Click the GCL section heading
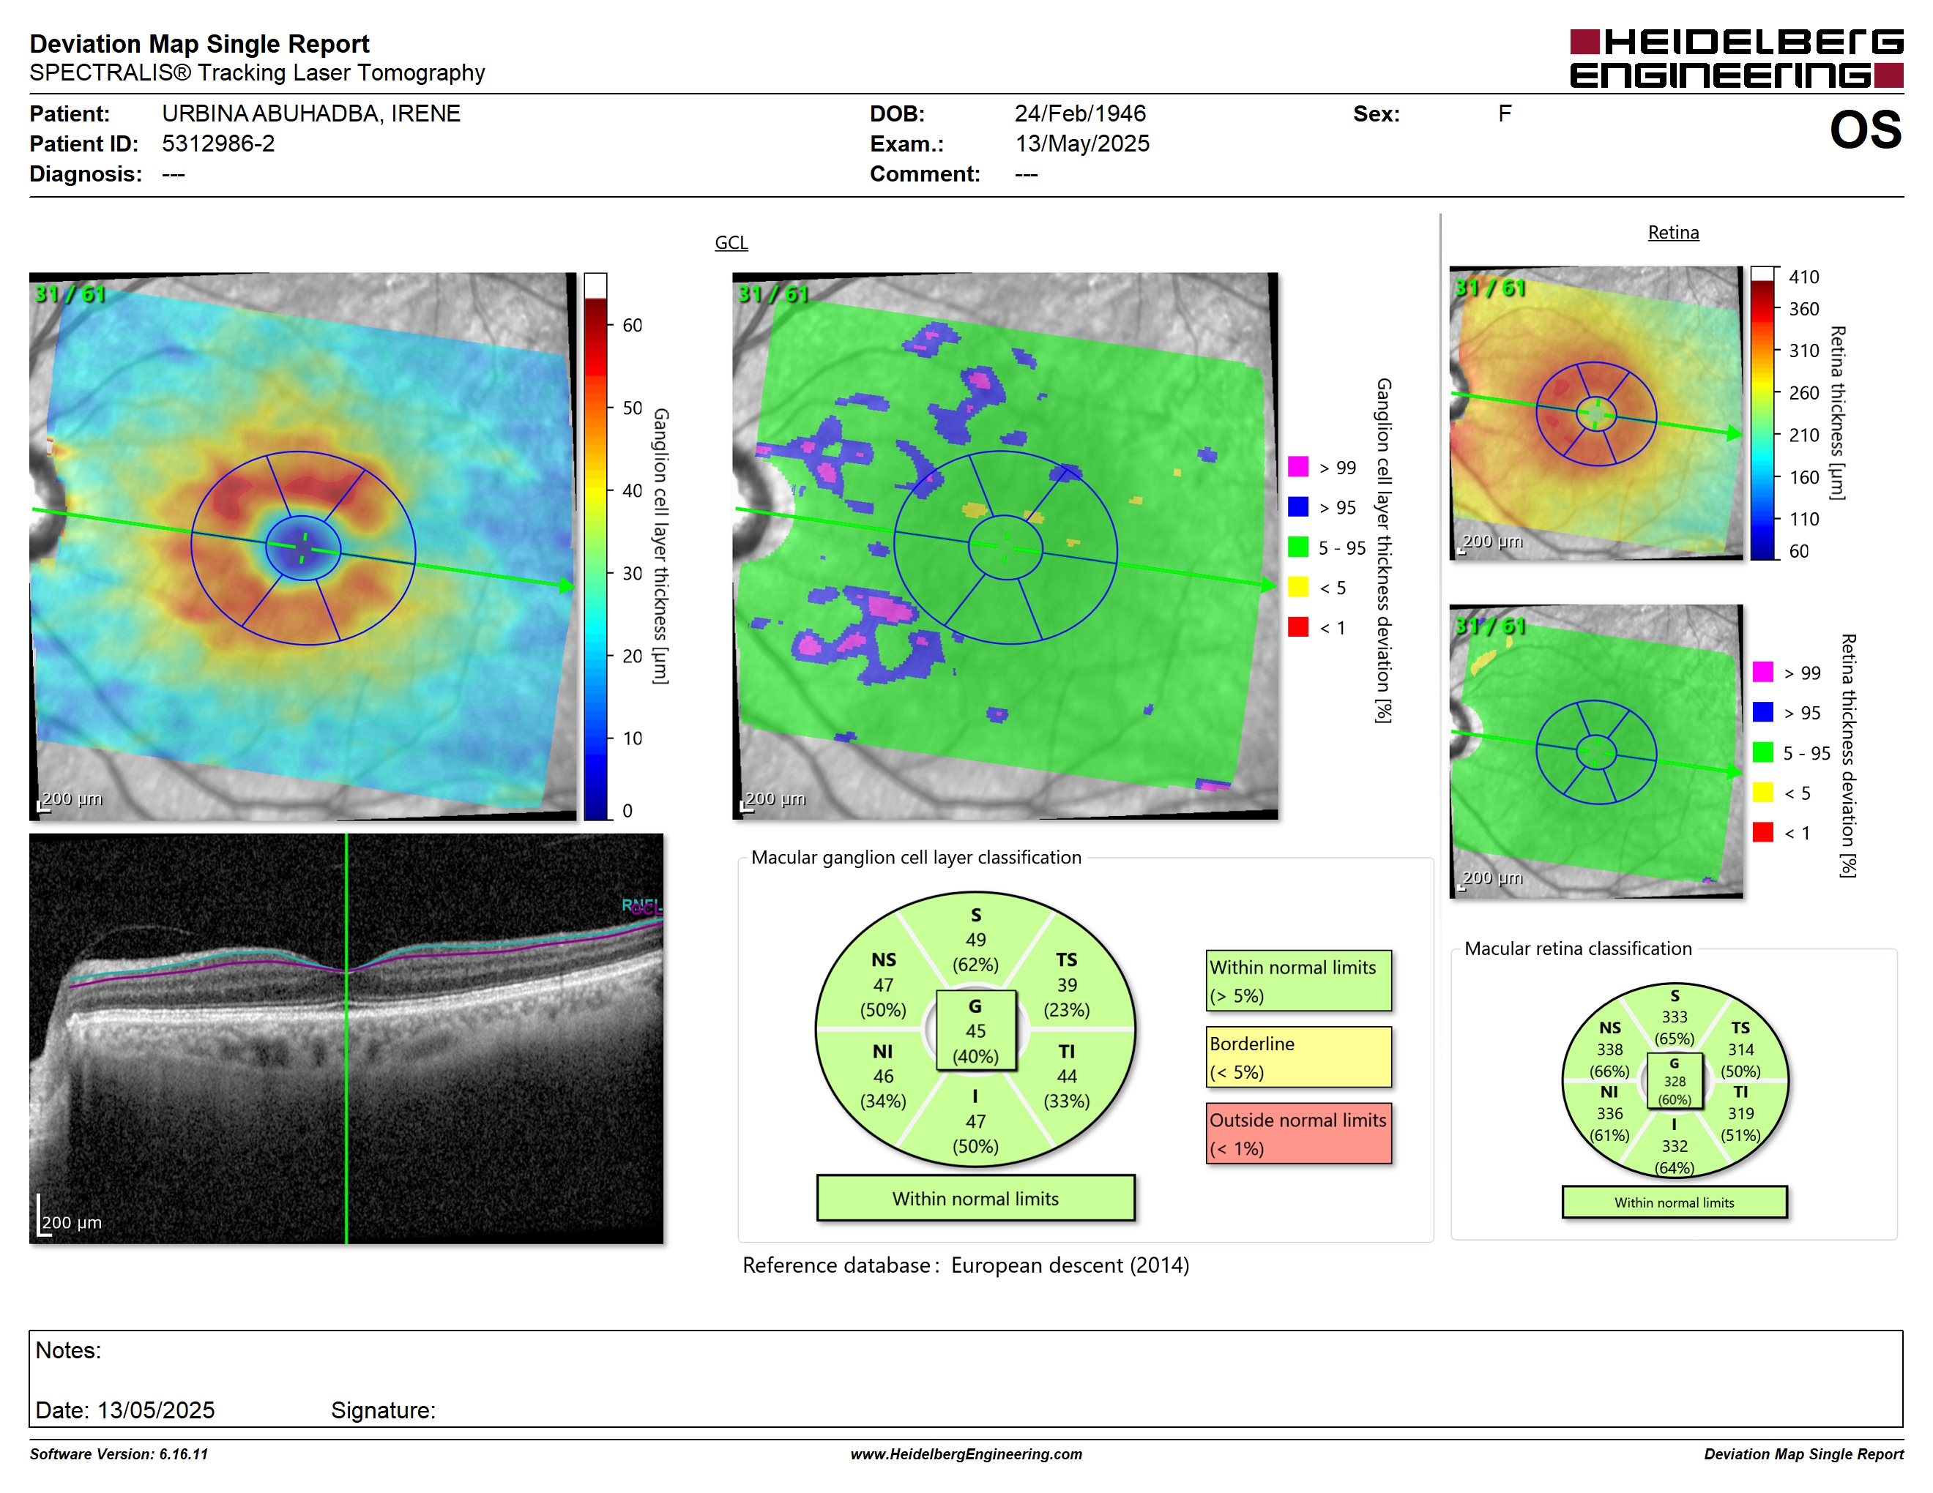This screenshot has width=1933, height=1493. (x=731, y=242)
